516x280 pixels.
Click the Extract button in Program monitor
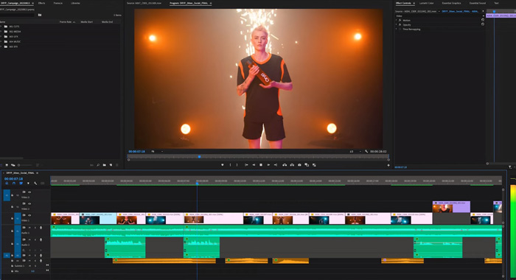(x=292, y=165)
